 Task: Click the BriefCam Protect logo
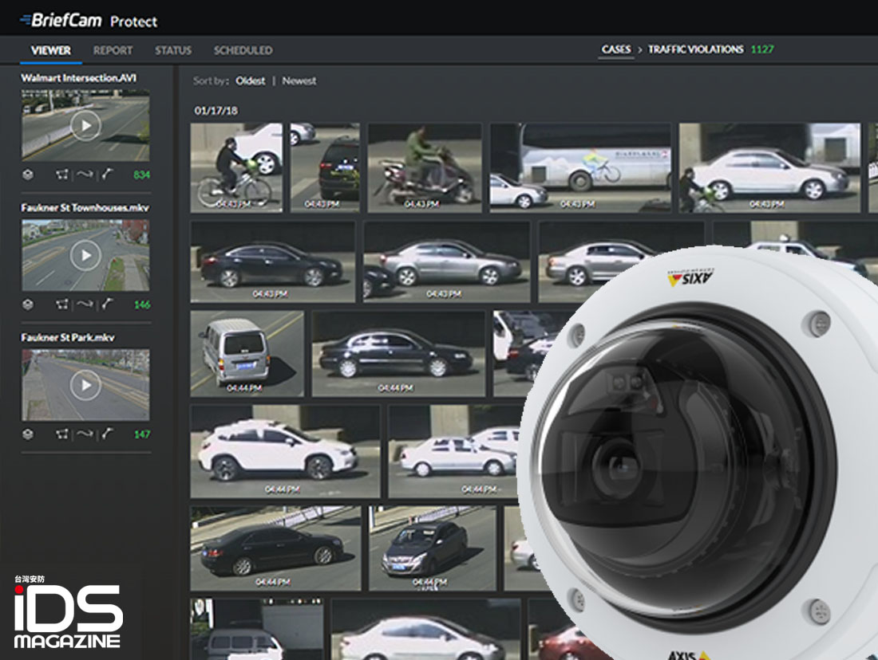[89, 21]
